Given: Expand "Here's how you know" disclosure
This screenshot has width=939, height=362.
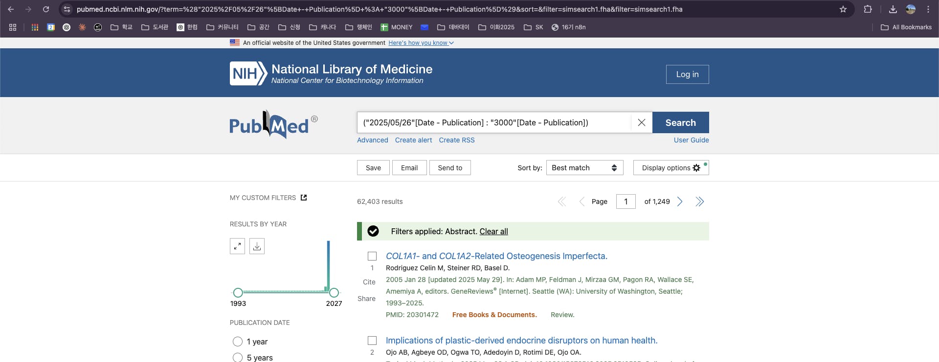Looking at the screenshot, I should coord(421,43).
